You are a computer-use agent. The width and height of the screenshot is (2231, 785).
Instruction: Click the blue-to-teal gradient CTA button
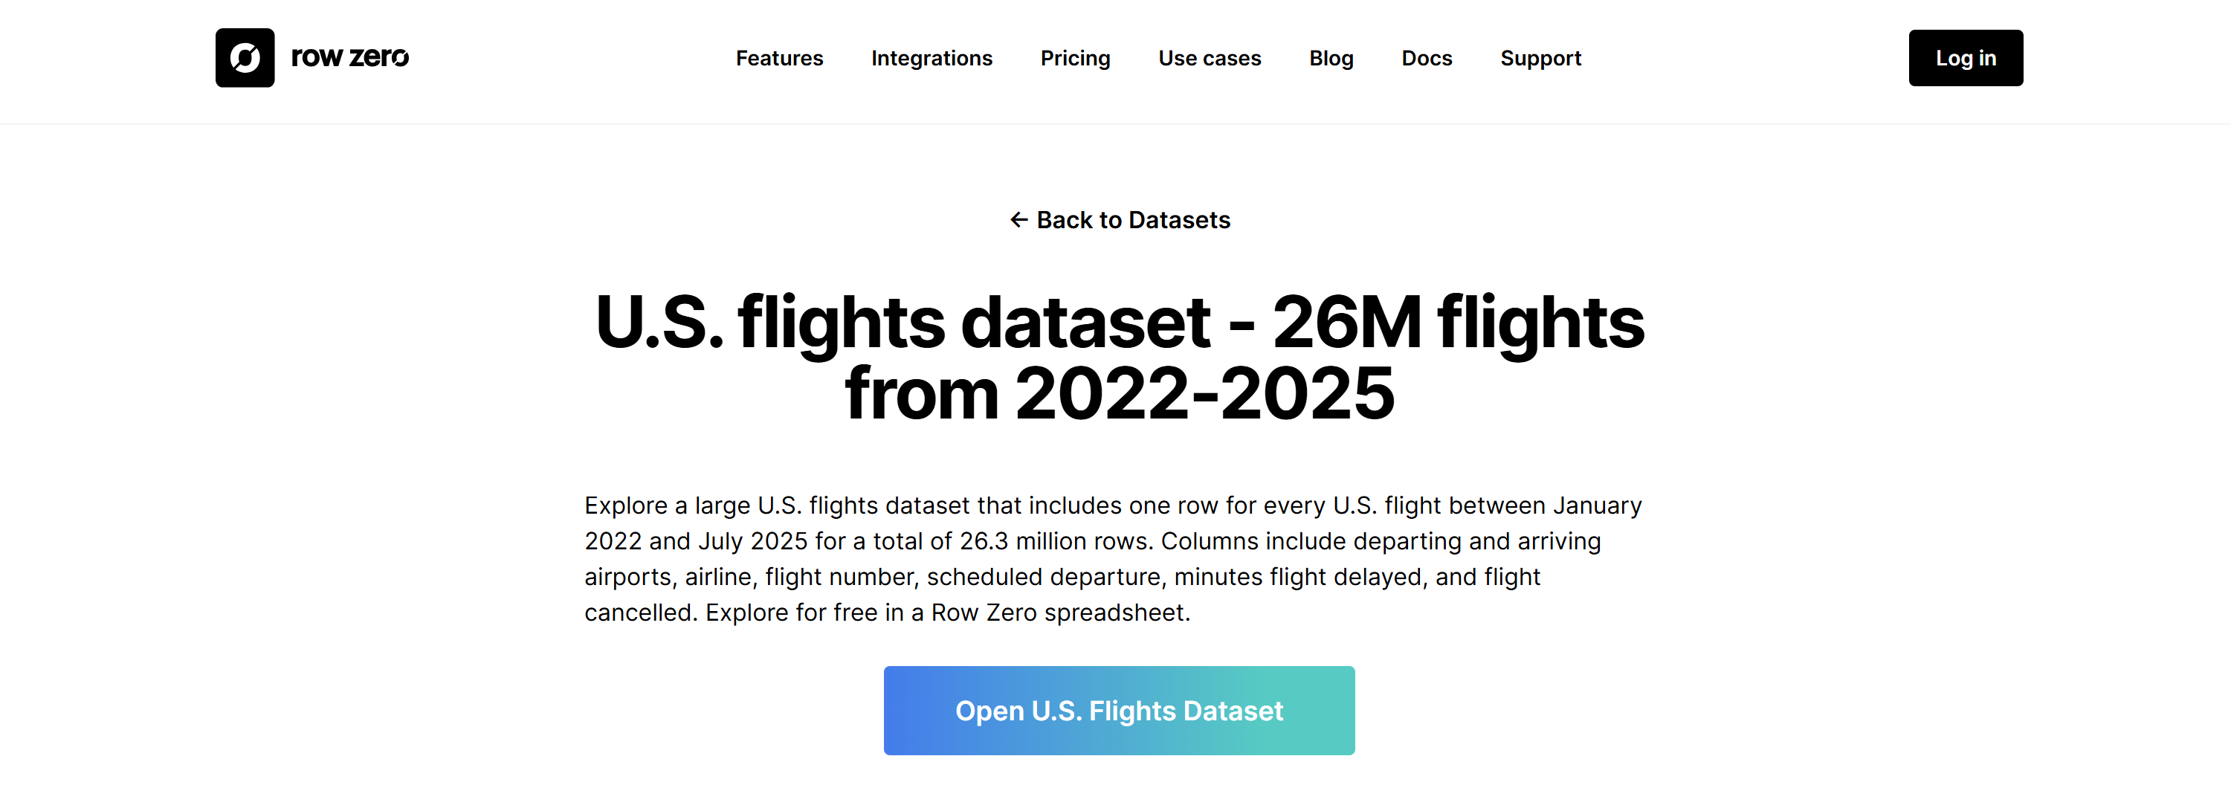[x=1118, y=710]
